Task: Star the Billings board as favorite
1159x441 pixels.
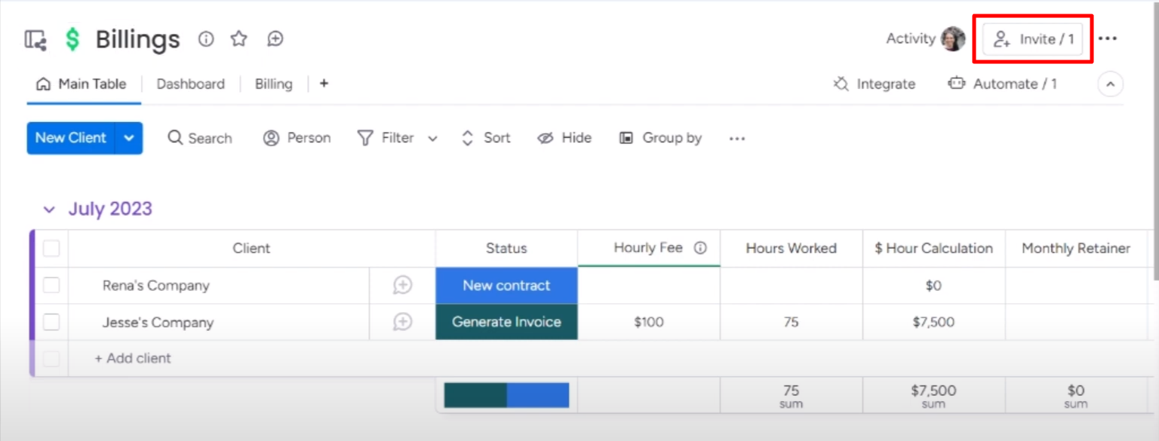Action: pyautogui.click(x=238, y=39)
